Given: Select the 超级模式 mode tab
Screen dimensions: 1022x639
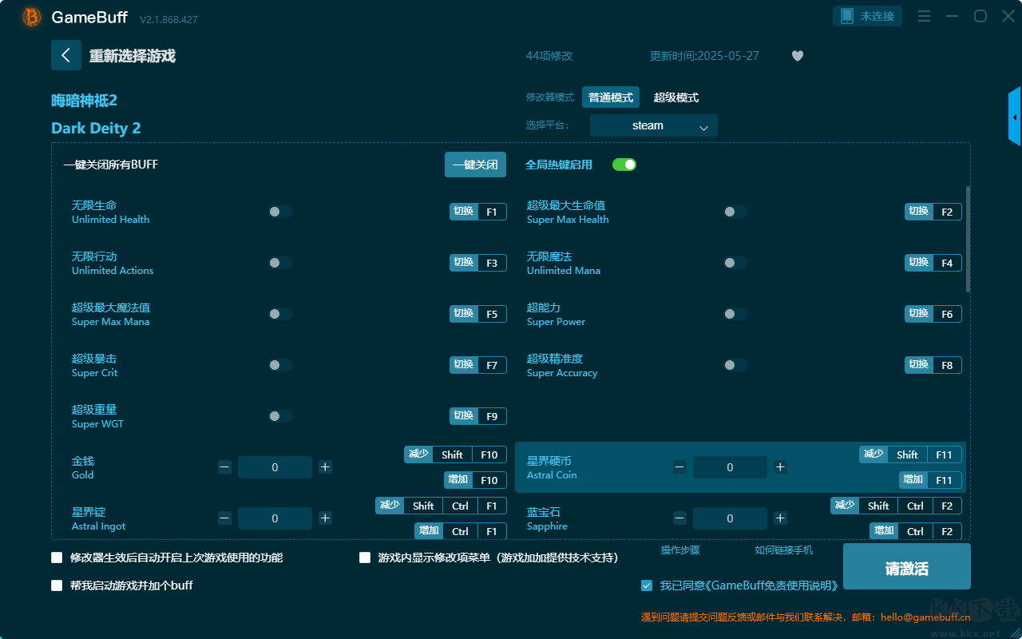Looking at the screenshot, I should (x=675, y=97).
